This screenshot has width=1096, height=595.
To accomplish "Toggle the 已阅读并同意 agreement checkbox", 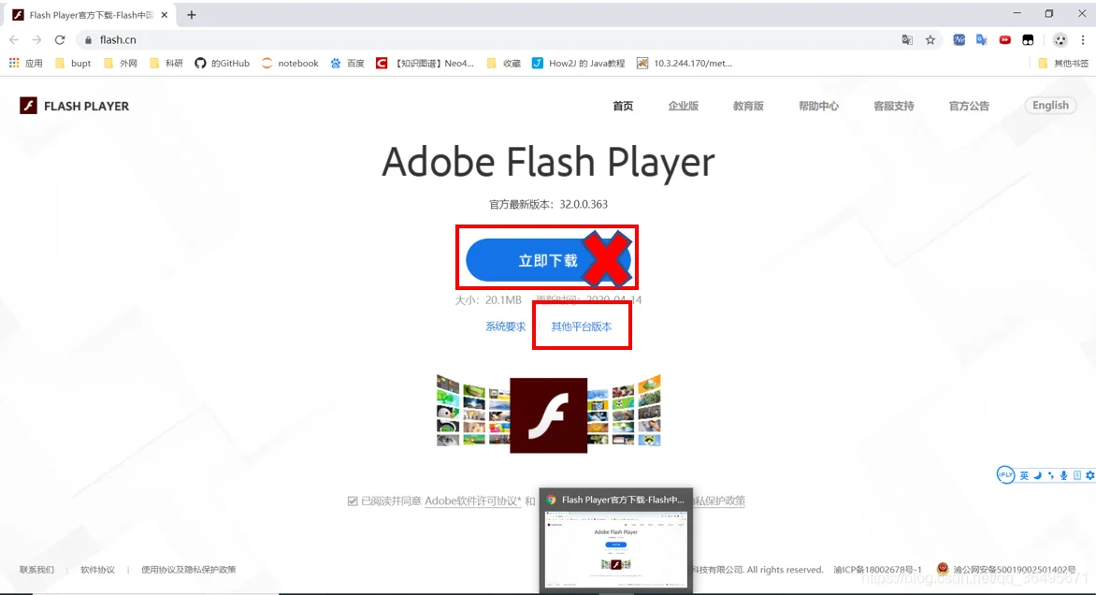I will tap(353, 501).
